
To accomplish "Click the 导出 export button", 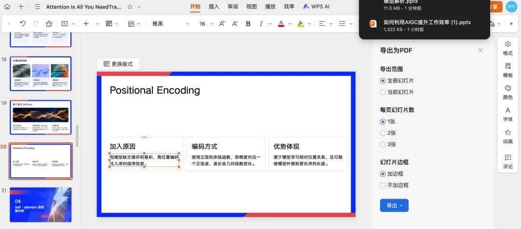I will [x=394, y=205].
